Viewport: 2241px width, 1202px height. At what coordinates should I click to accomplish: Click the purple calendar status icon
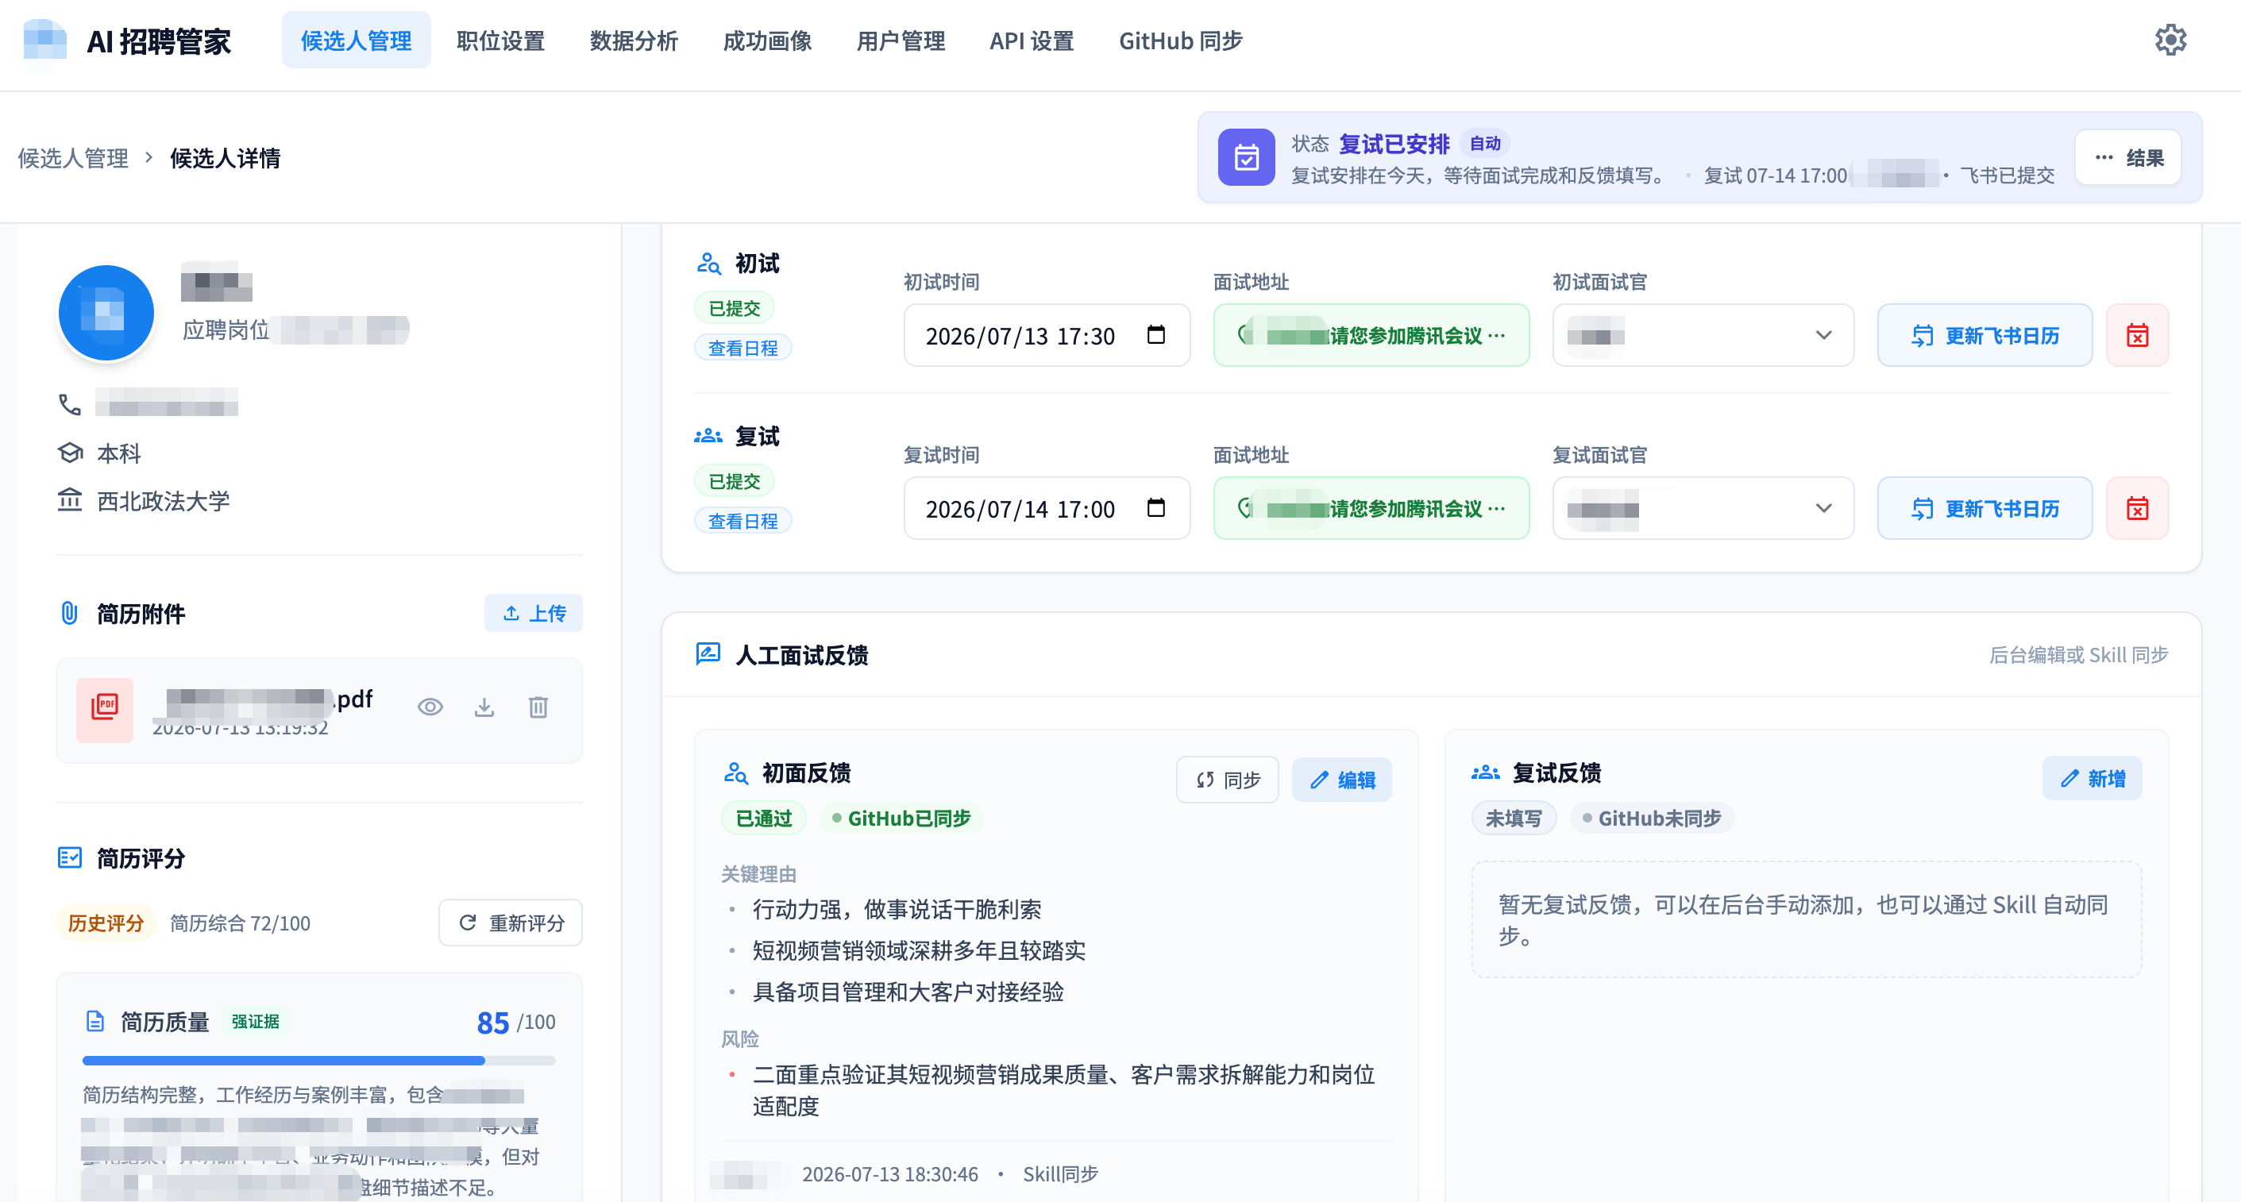[1246, 157]
